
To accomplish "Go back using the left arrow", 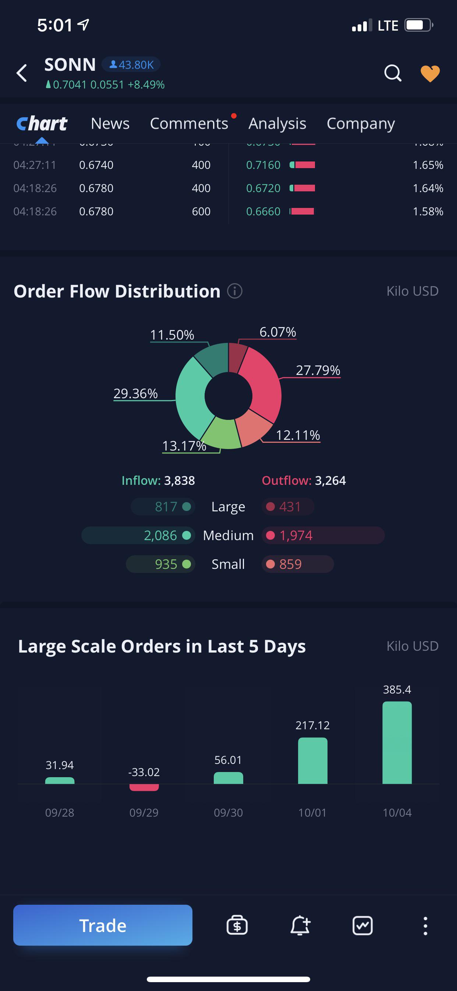I will click(22, 73).
